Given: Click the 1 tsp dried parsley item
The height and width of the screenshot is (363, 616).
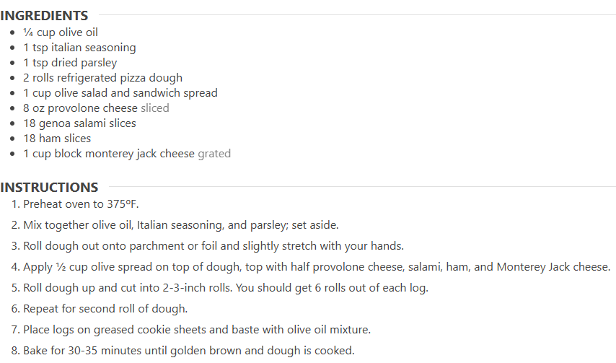Looking at the screenshot, I should click(70, 63).
